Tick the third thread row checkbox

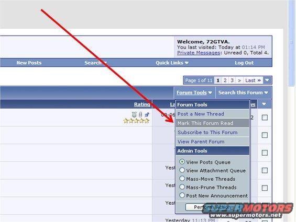(x=265, y=153)
